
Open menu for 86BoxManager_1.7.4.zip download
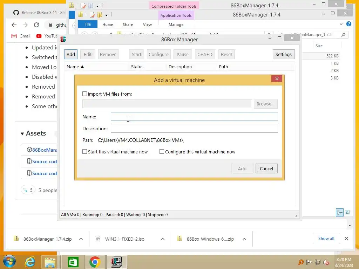[81, 239]
